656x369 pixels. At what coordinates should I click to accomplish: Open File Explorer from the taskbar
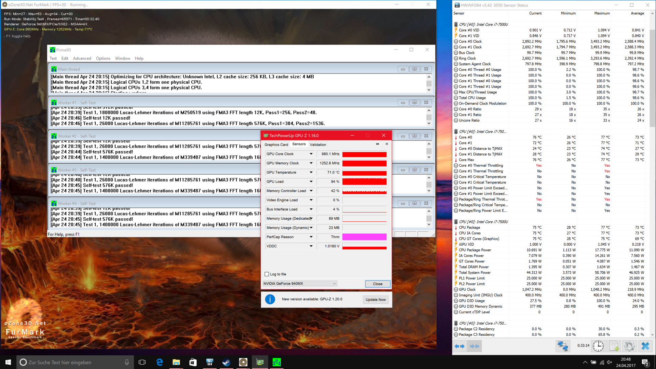(176, 362)
